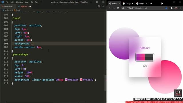The image size is (183, 103).
Task: Click 'position: absolute' on line 103
Action: coord(28,25)
